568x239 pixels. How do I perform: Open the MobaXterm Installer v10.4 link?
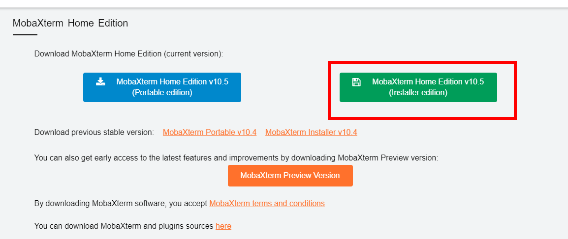tap(311, 133)
